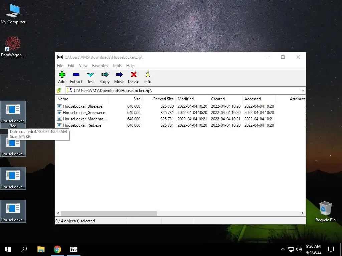This screenshot has height=256, width=342.
Task: Click the 2022-04-04 10:21 Modified cell
Action: 192,119
